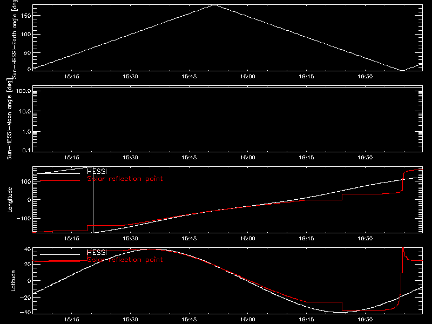This screenshot has width=432, height=324.
Task: Click the Sun-HESSI-Moon angle axis title
Action: coord(10,119)
